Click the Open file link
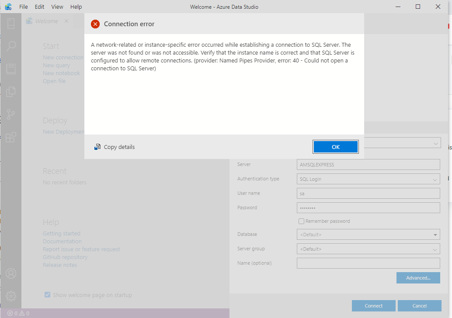The image size is (452, 318). pyautogui.click(x=54, y=81)
